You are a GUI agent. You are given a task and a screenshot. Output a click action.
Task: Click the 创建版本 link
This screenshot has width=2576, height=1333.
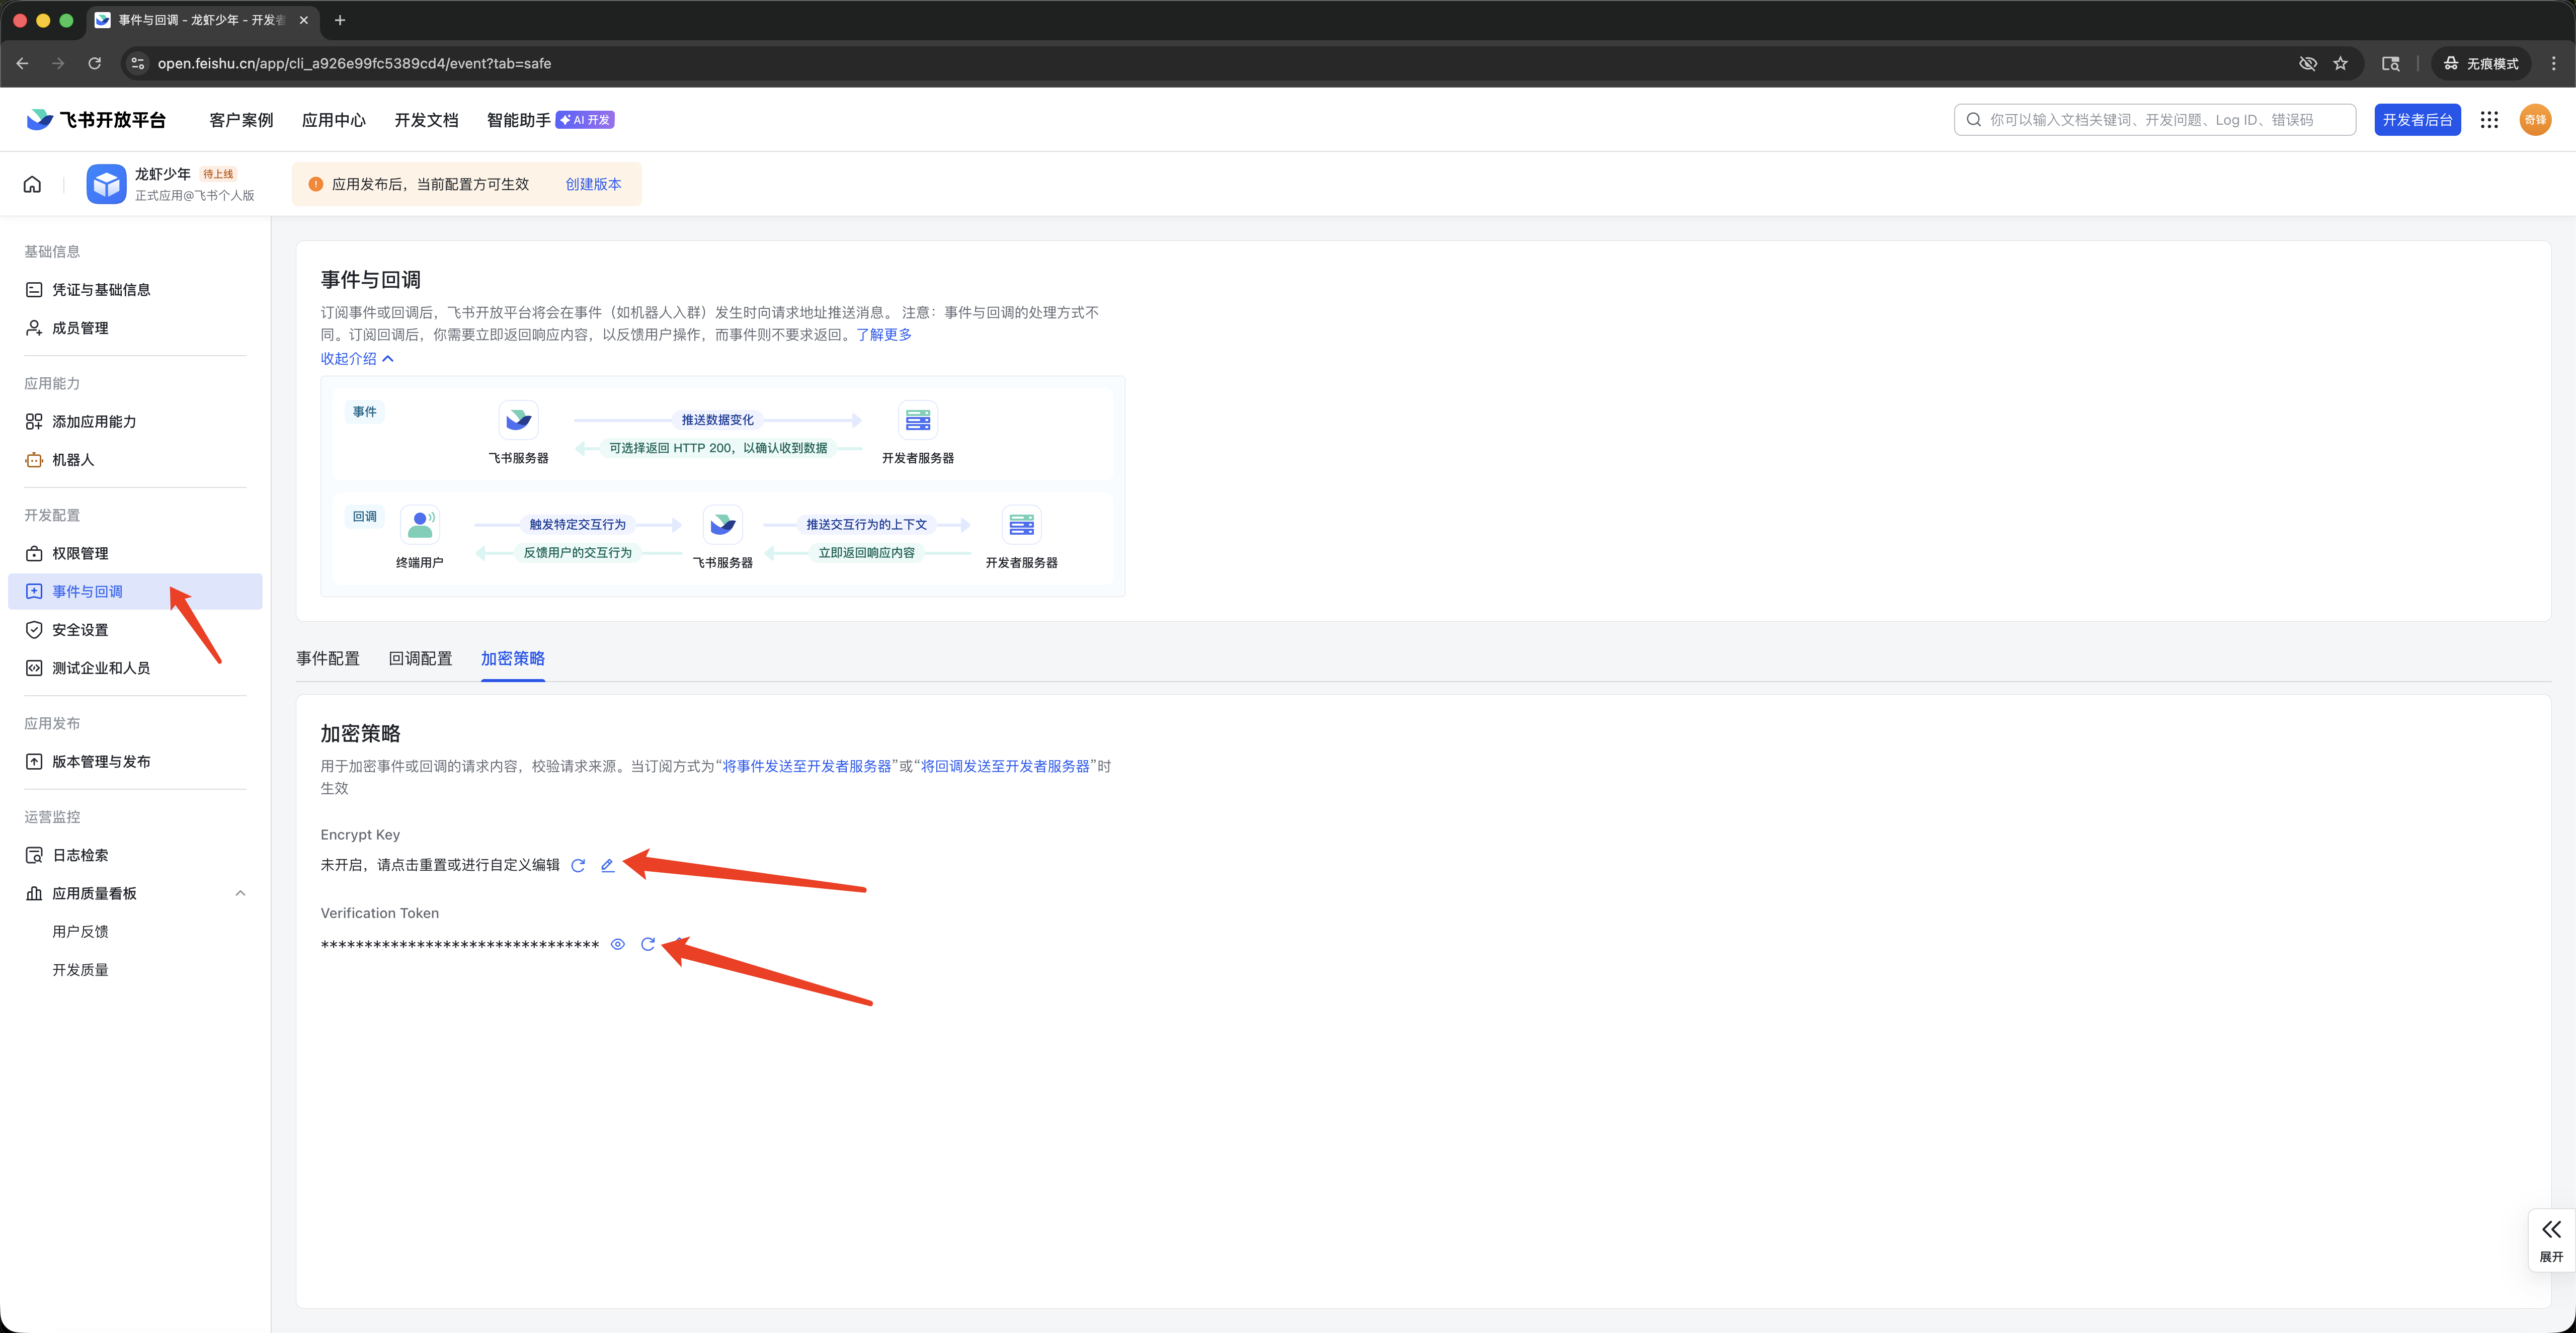(x=593, y=184)
